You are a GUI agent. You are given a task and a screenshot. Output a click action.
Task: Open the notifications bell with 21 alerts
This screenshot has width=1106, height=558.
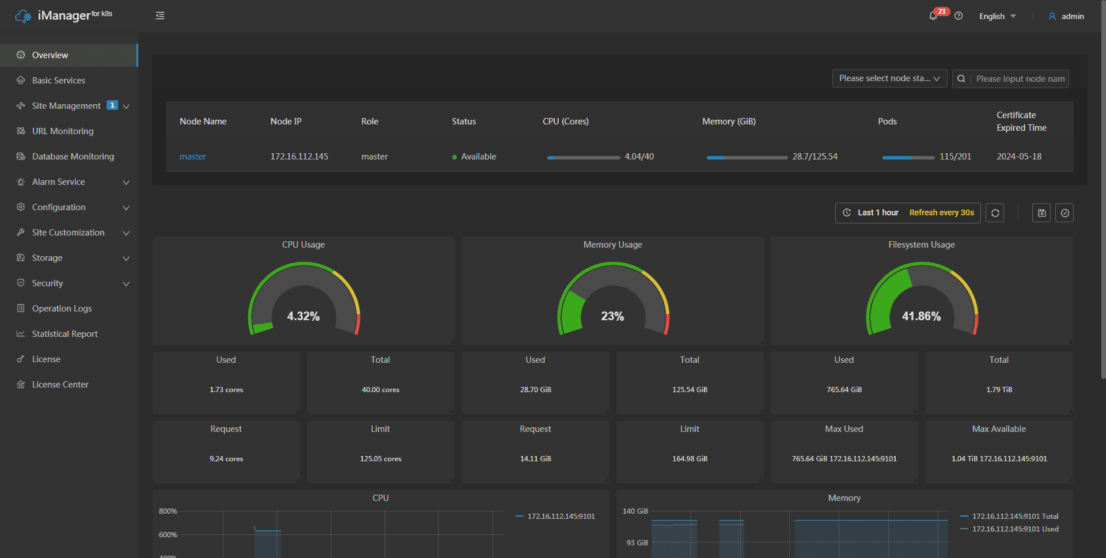pyautogui.click(x=933, y=16)
